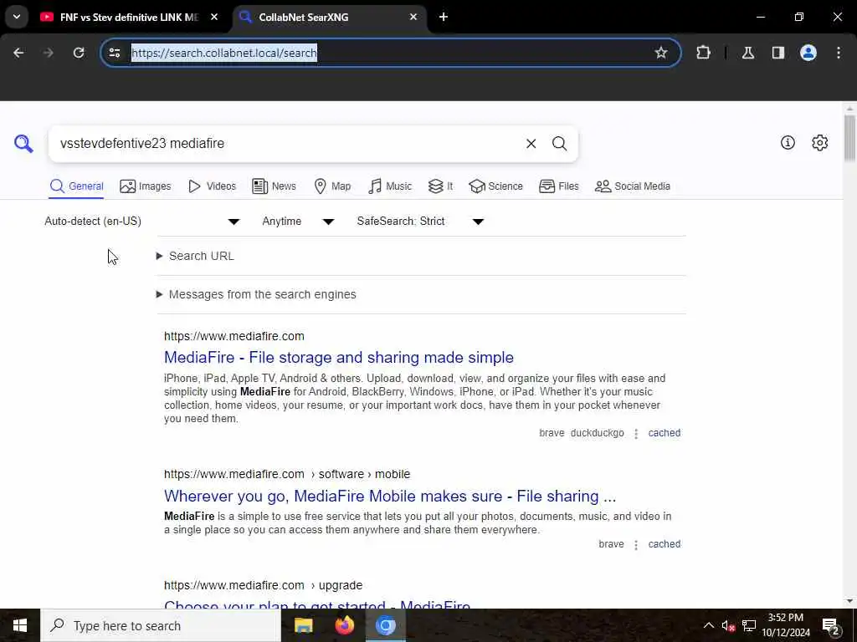This screenshot has width=857, height=642.
Task: Switch to FNF vs Stev definitive tab
Action: (130, 17)
